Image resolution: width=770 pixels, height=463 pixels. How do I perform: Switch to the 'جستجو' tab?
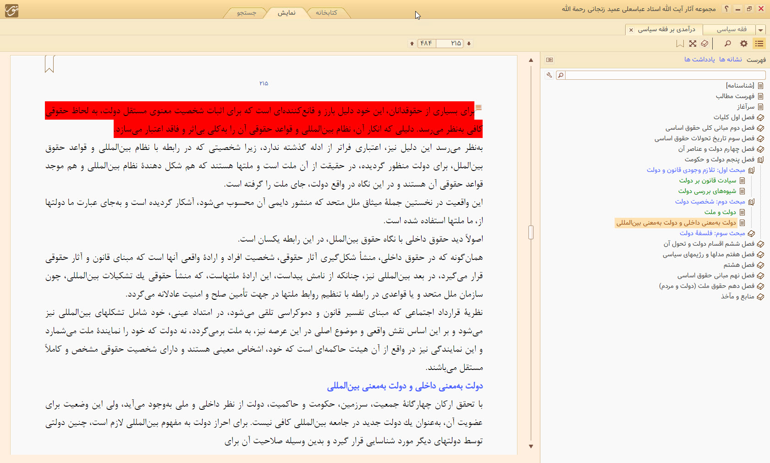pyautogui.click(x=247, y=13)
